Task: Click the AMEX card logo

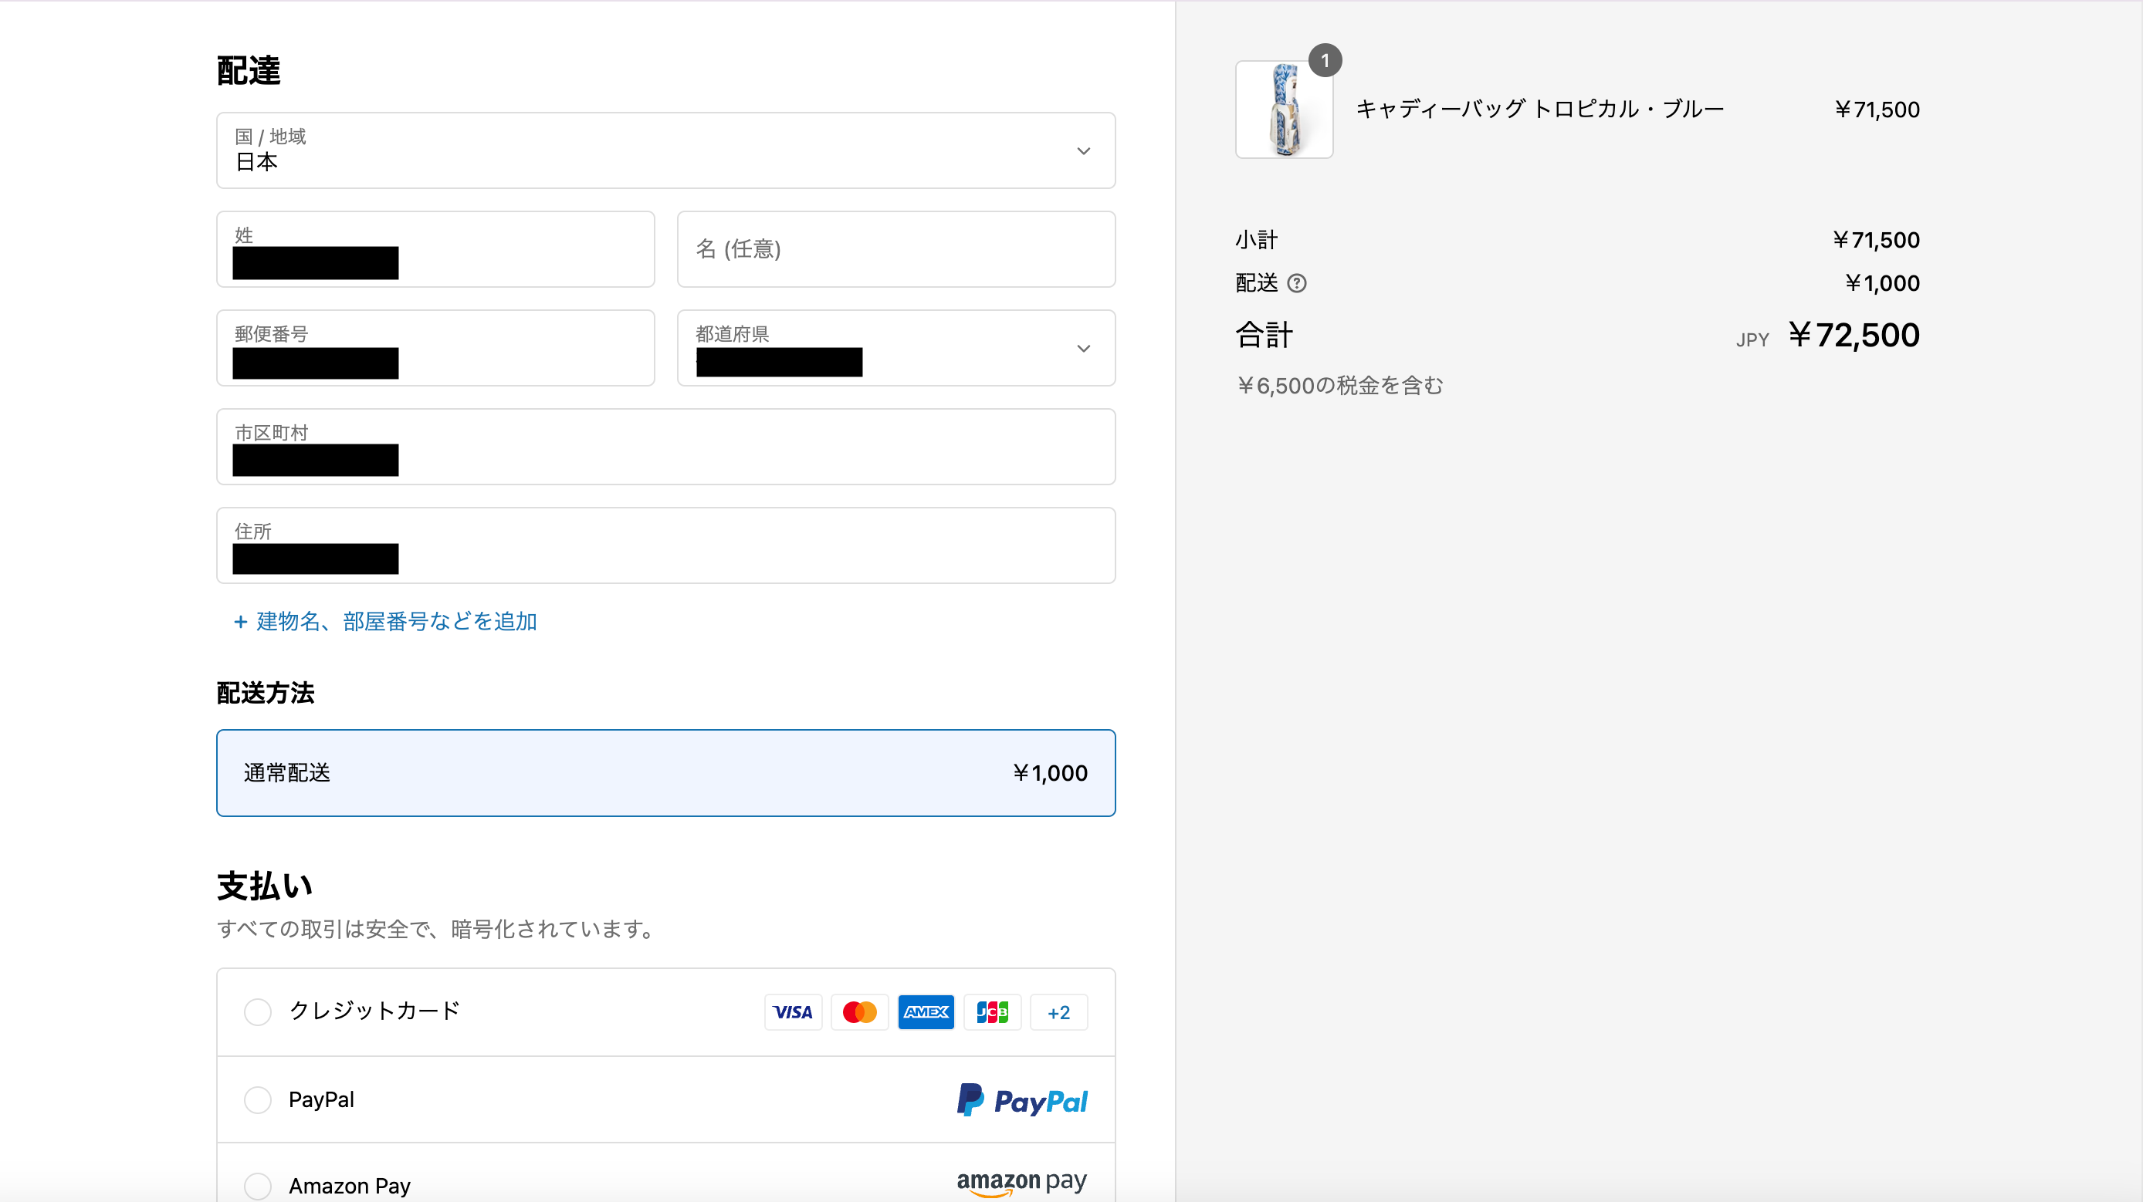Action: click(925, 1011)
